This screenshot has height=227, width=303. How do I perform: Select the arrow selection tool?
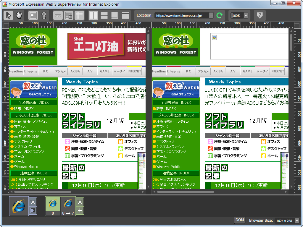(x=8, y=14)
